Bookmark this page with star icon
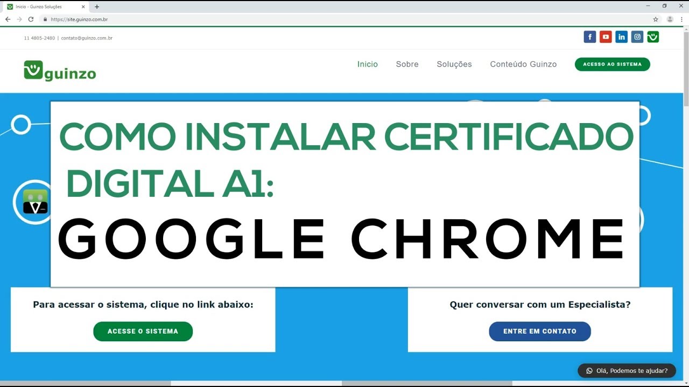The image size is (689, 387). click(656, 19)
